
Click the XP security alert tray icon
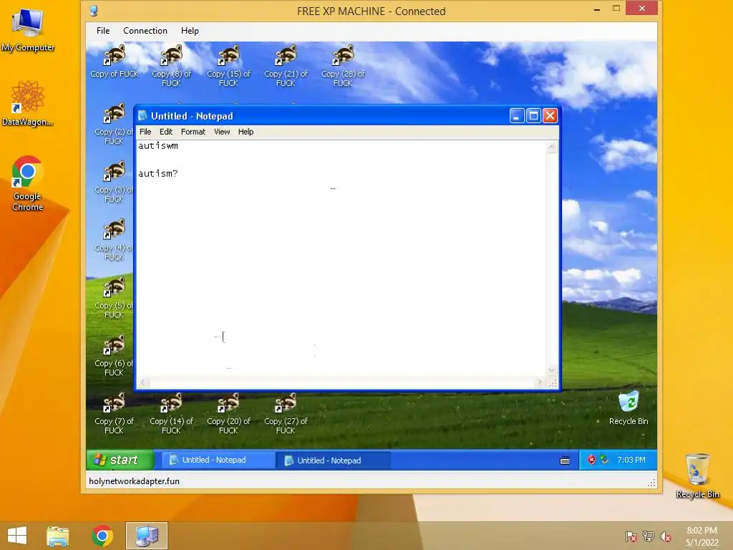(591, 460)
